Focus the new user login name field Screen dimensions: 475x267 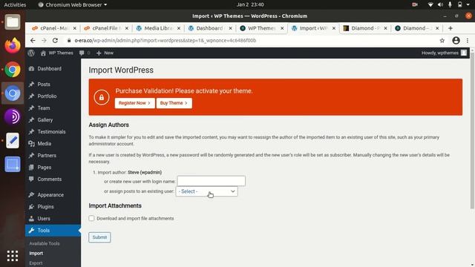(x=211, y=181)
